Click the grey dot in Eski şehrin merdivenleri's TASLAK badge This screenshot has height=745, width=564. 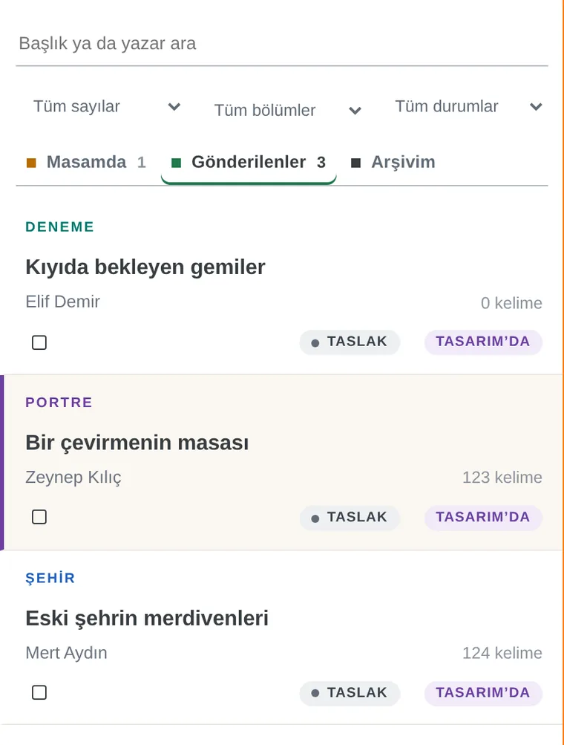pyautogui.click(x=315, y=693)
